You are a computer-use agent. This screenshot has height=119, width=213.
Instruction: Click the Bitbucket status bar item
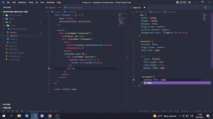tap(36, 111)
